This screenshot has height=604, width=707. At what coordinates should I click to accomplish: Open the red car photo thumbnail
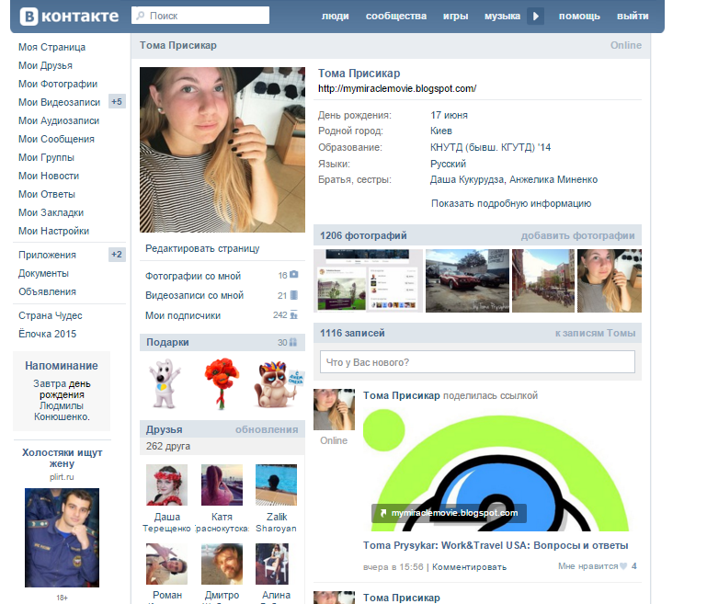point(467,280)
